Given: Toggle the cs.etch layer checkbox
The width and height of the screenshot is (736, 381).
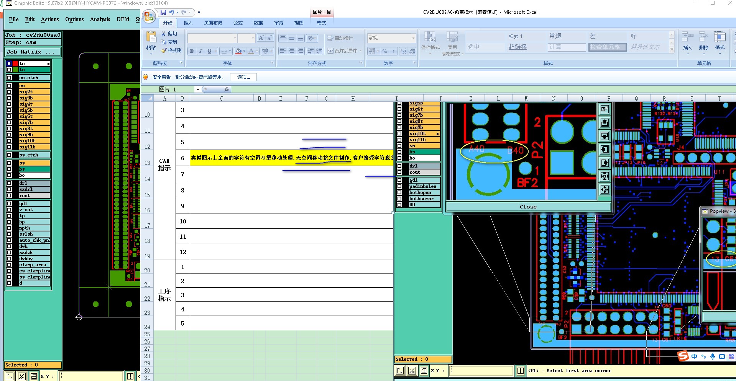Looking at the screenshot, I should [x=9, y=78].
